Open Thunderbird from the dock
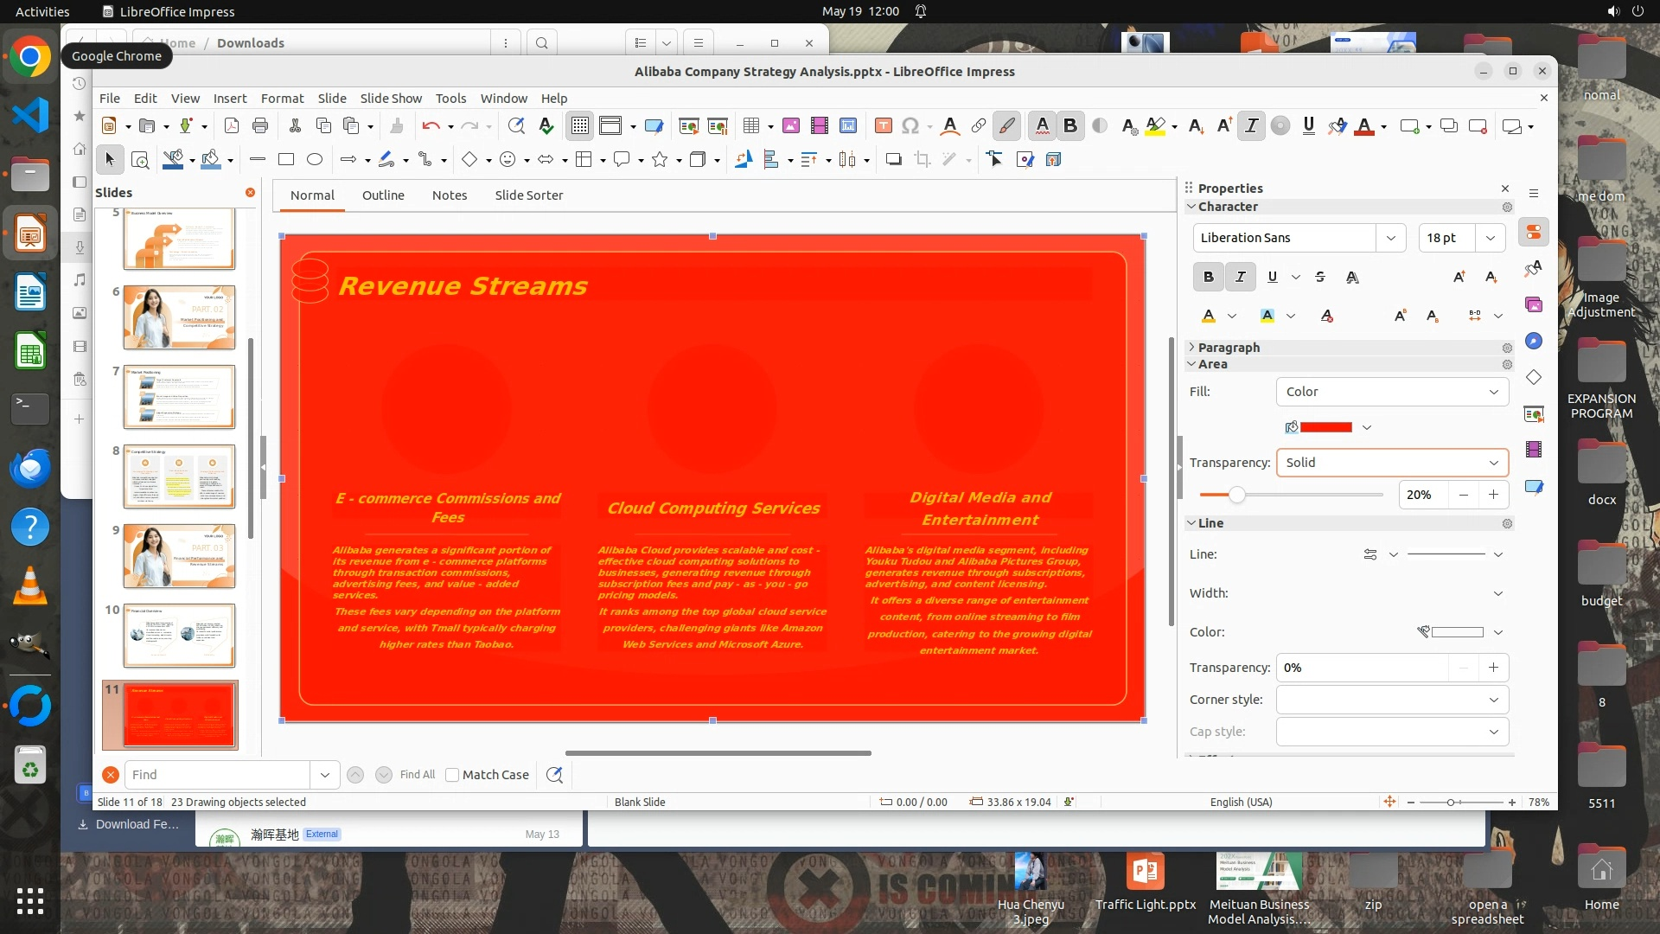The width and height of the screenshot is (1660, 934). click(30, 468)
